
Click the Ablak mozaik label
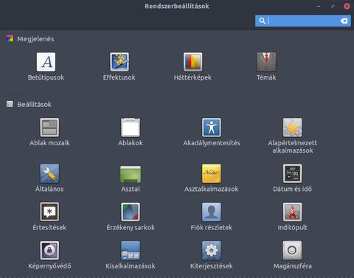(x=49, y=143)
